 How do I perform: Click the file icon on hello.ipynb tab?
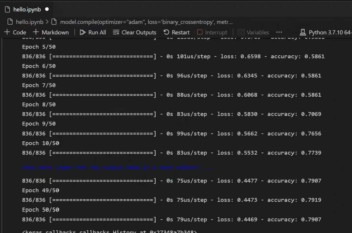[7, 9]
